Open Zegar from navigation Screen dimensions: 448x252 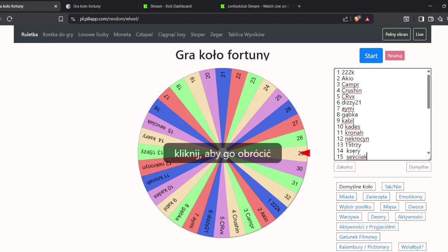[217, 34]
